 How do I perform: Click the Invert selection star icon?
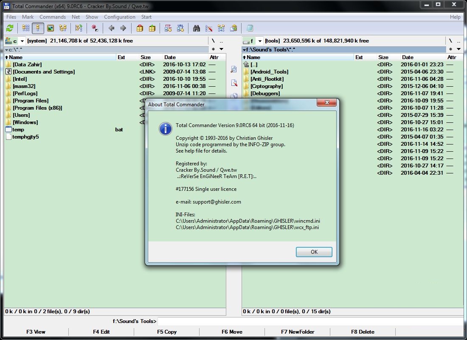click(x=95, y=28)
